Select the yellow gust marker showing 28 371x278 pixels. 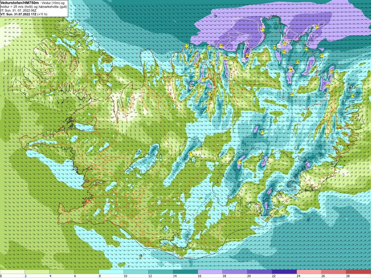191,86
